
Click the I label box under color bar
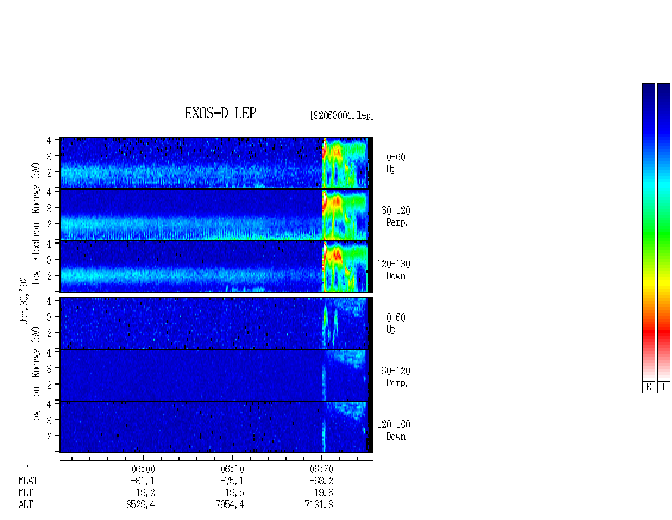point(664,387)
